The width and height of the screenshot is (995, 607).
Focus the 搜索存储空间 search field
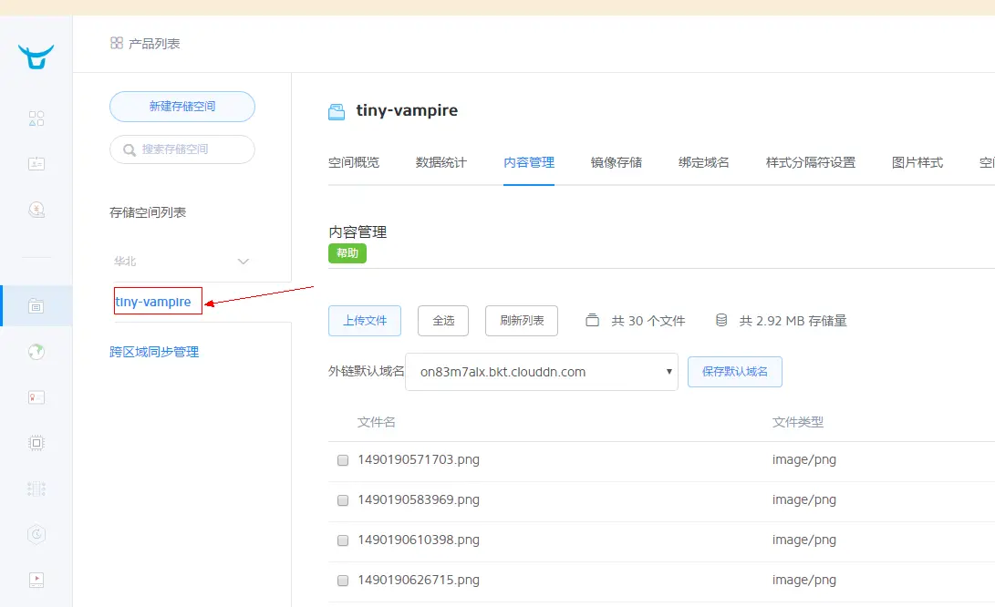[182, 149]
